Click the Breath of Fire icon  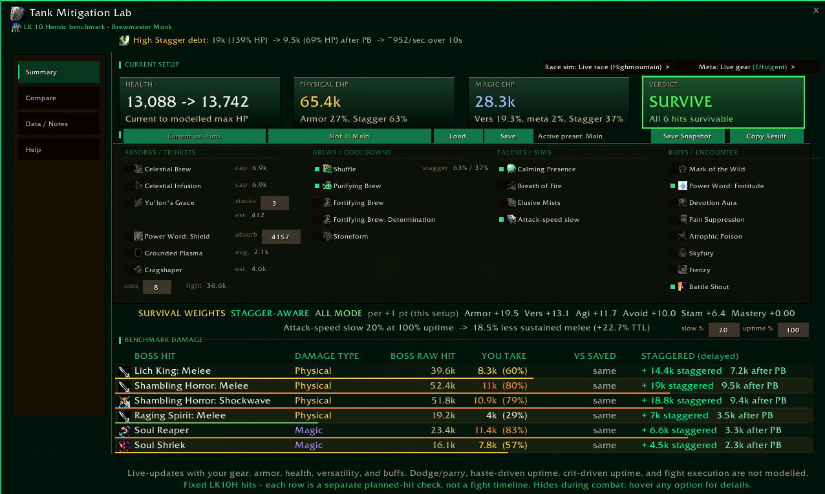point(511,186)
